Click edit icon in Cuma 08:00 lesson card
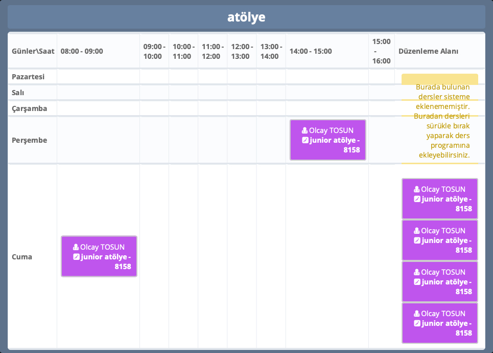Screen dimensions: 493x353 point(76,256)
